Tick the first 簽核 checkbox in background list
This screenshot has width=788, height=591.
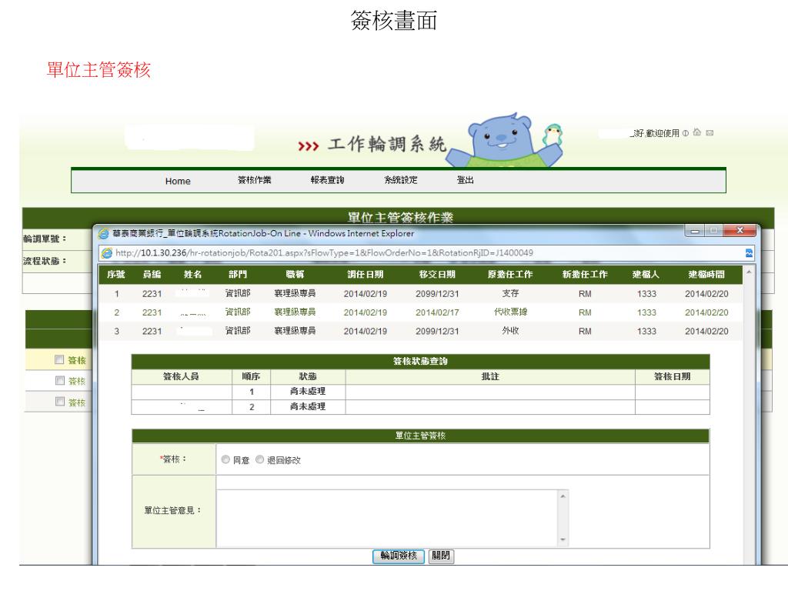pyautogui.click(x=59, y=359)
